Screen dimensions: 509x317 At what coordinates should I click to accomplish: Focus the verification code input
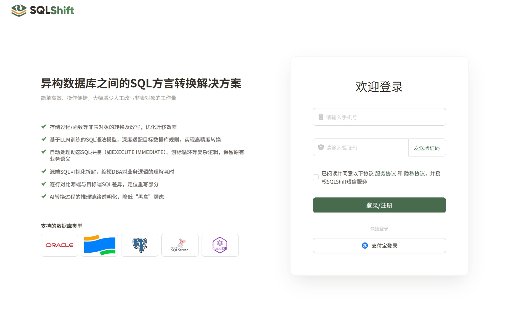tap(361, 147)
